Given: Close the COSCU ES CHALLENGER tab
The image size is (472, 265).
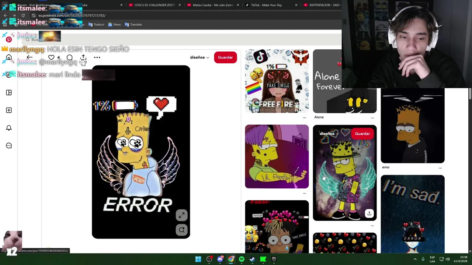Looking at the screenshot, I should (x=180, y=5).
